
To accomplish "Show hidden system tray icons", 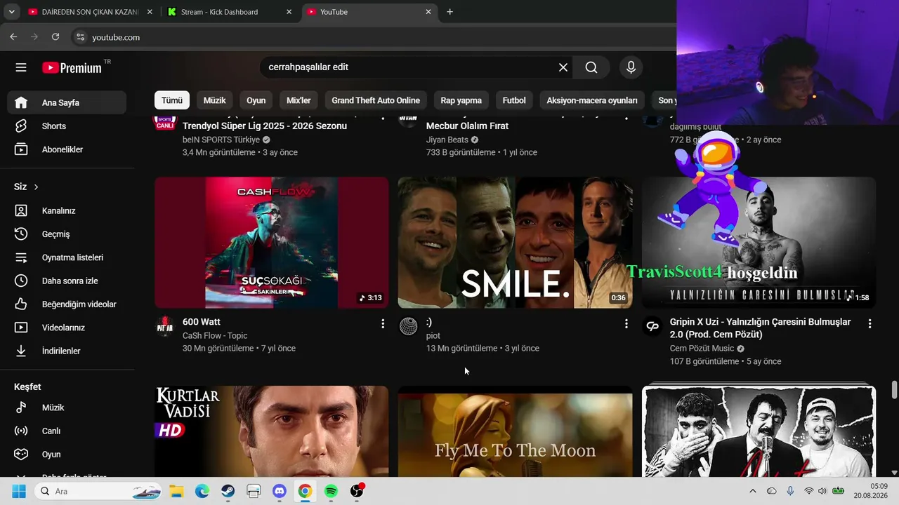I will tap(753, 491).
